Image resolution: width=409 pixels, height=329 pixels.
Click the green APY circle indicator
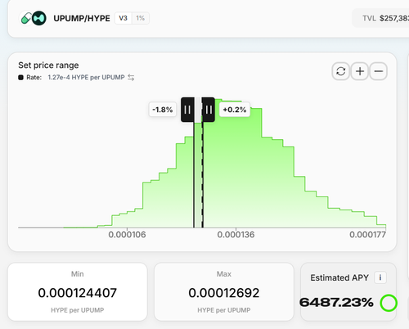click(x=389, y=303)
